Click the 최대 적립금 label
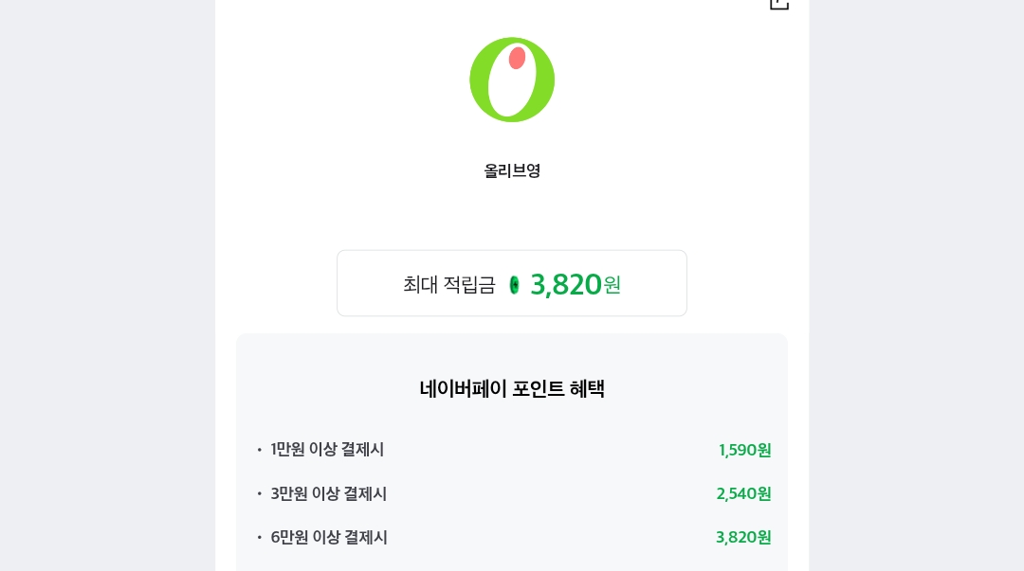Viewport: 1024px width, 571px height. pos(448,284)
